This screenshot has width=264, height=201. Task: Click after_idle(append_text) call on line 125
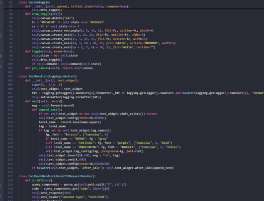[x=154, y=168]
